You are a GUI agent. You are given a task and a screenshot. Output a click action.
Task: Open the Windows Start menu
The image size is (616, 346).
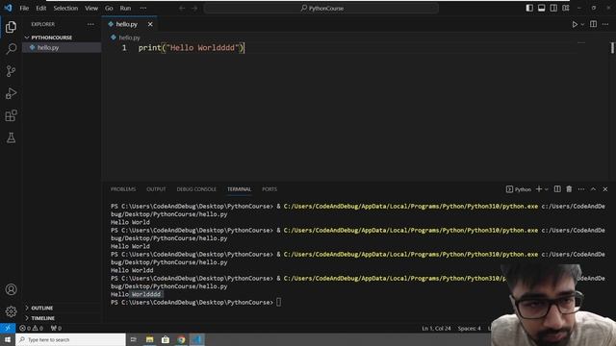point(8,339)
